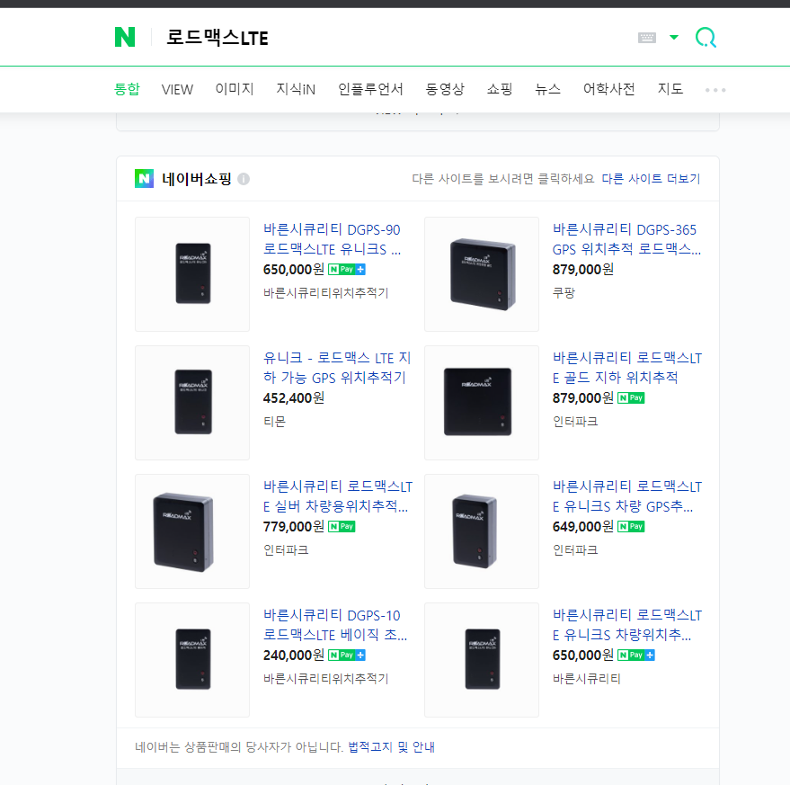Click the 879,000원 price of DGPS-365
This screenshot has height=785, width=790.
pyautogui.click(x=582, y=269)
